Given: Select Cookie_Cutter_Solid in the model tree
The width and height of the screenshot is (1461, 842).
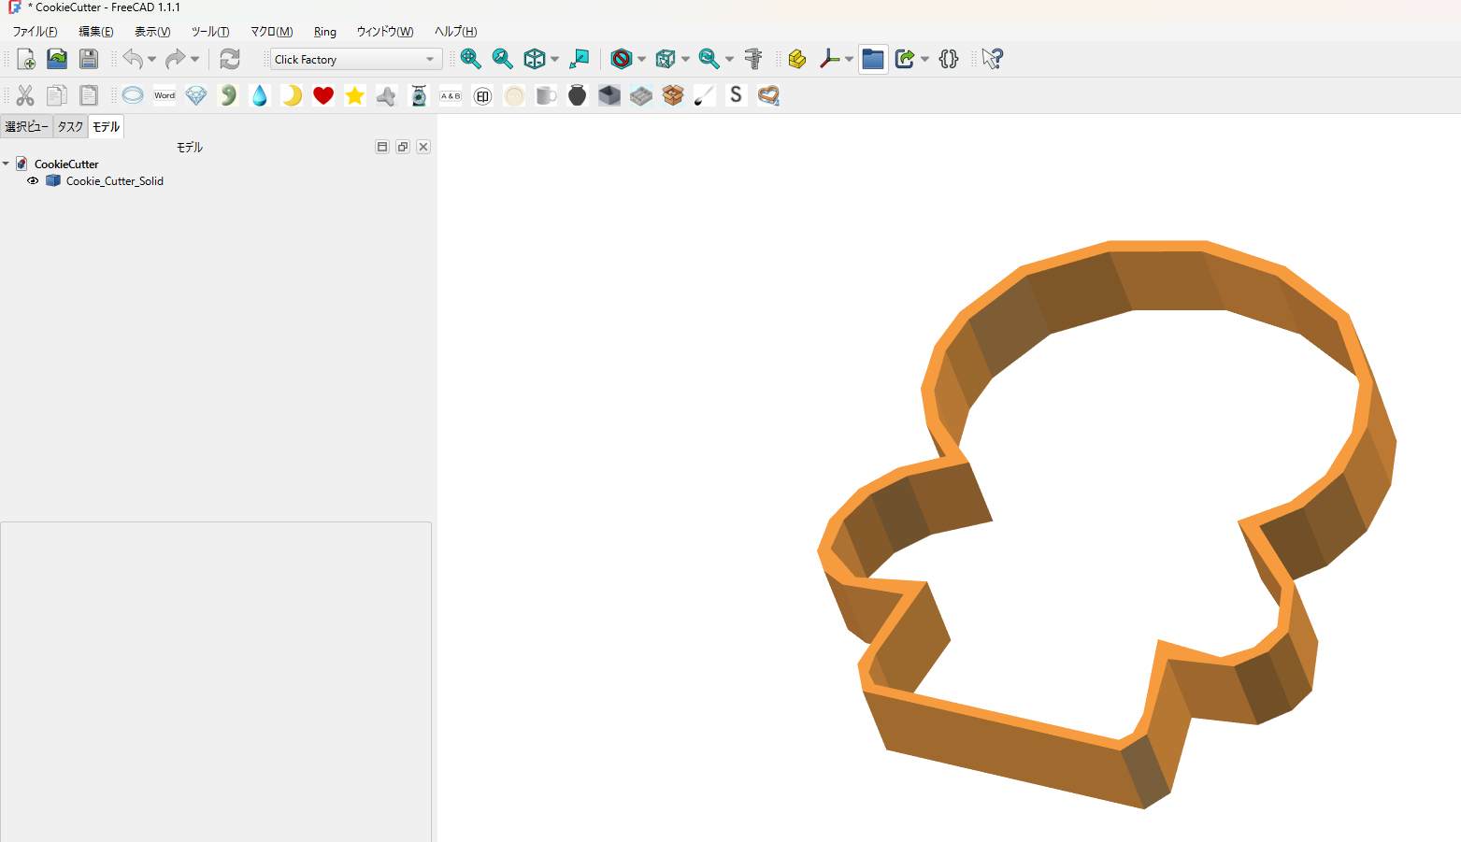Looking at the screenshot, I should pyautogui.click(x=114, y=181).
